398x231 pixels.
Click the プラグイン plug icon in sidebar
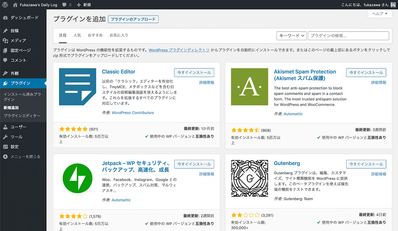pos(5,83)
